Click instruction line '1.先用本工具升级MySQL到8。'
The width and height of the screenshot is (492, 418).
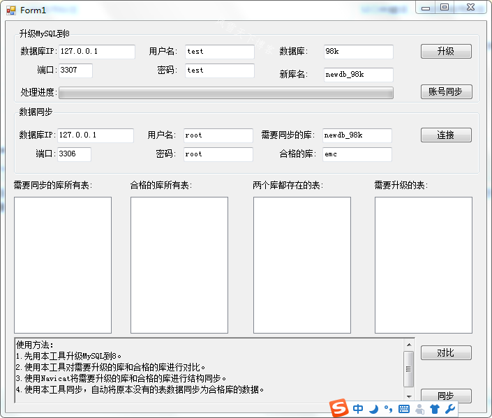[x=68, y=356]
